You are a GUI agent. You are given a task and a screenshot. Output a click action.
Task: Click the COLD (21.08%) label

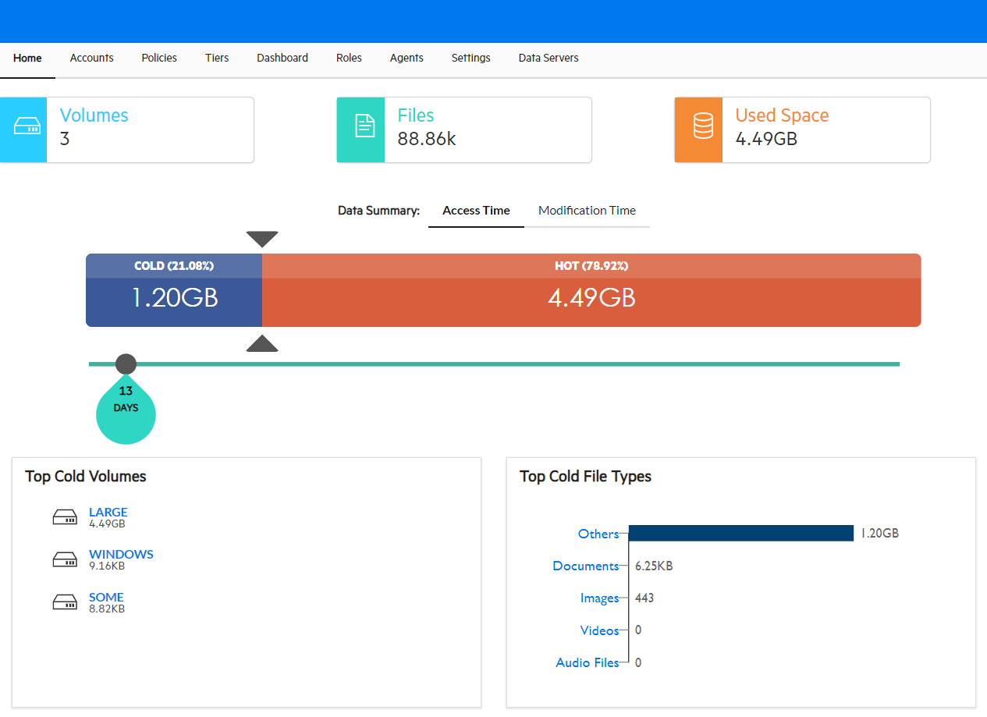(174, 266)
